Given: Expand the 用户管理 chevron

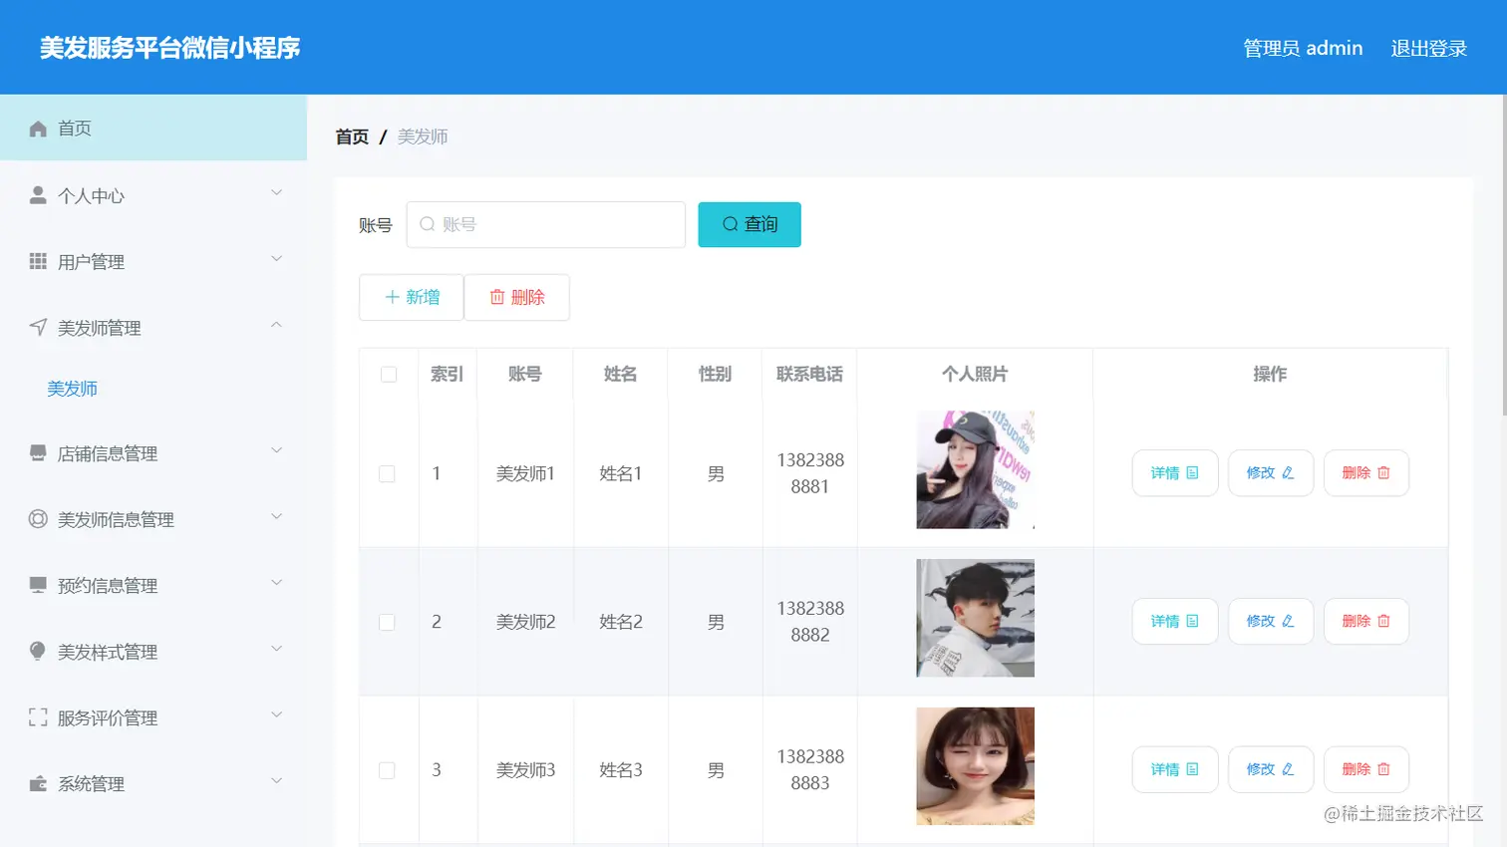Looking at the screenshot, I should pyautogui.click(x=277, y=258).
